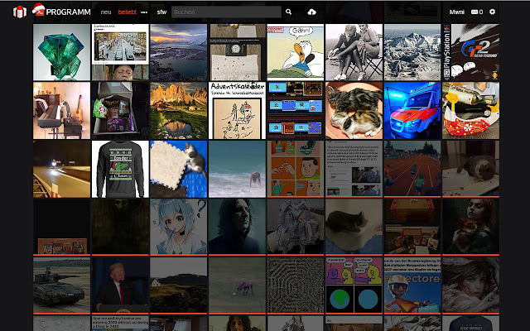Switch to the beliebt tab

(127, 12)
